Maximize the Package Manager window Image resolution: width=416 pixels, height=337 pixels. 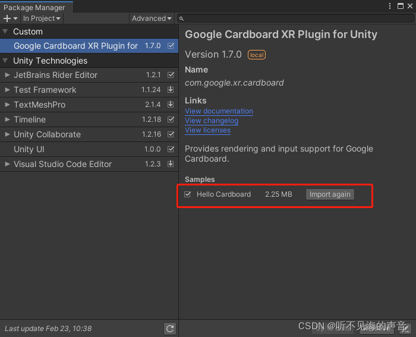[401, 6]
